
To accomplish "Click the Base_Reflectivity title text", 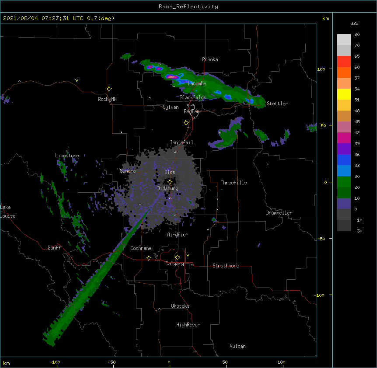I will pyautogui.click(x=188, y=7).
